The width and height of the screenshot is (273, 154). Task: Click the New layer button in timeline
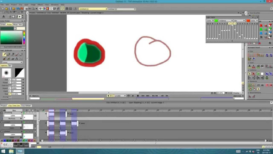pyautogui.click(x=14, y=110)
